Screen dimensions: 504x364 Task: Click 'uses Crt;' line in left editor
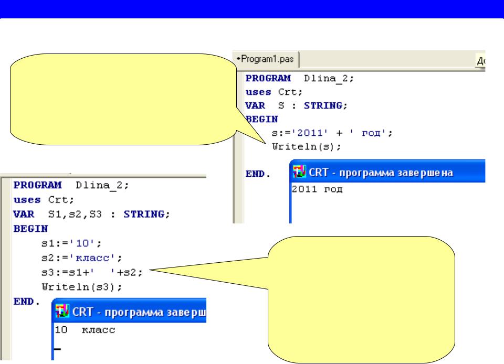(x=44, y=200)
